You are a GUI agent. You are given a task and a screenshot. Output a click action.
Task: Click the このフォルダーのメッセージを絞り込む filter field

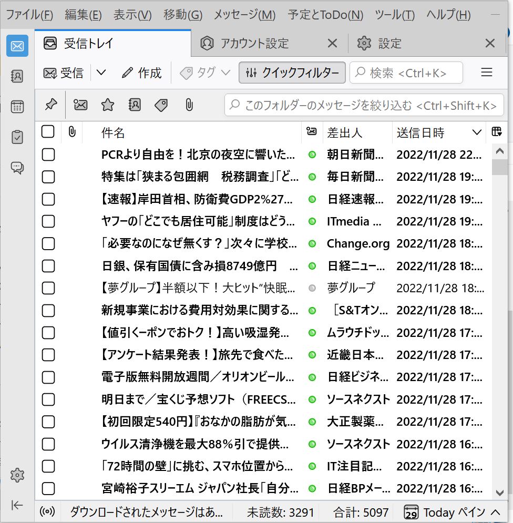[364, 105]
